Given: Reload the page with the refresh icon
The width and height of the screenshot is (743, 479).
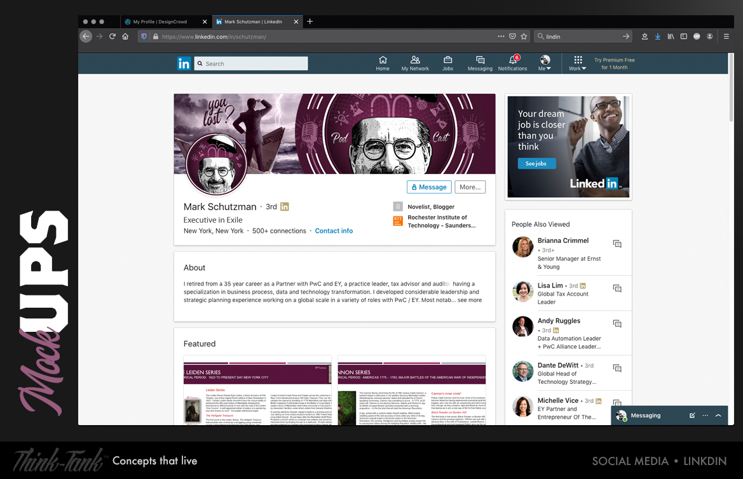Looking at the screenshot, I should [112, 36].
